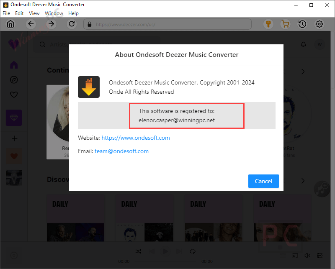Open the blonde artist card in Continue section
335x269 pixels.
(58, 122)
